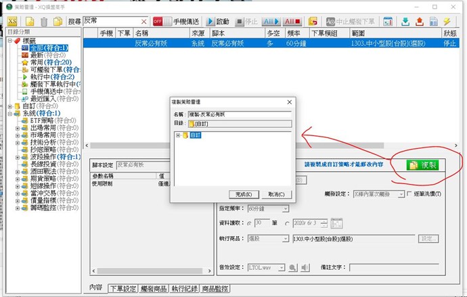Select the 30 筆 data read radio button
467x297 pixels.
click(250, 224)
